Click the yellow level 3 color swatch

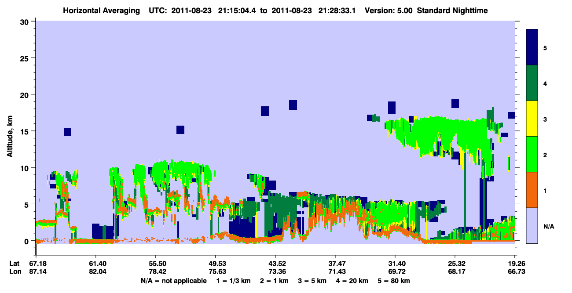[532, 119]
